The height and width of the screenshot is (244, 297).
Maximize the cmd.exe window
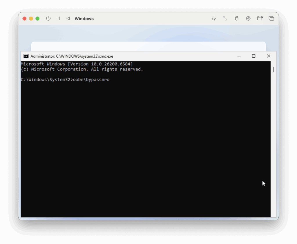click(253, 56)
